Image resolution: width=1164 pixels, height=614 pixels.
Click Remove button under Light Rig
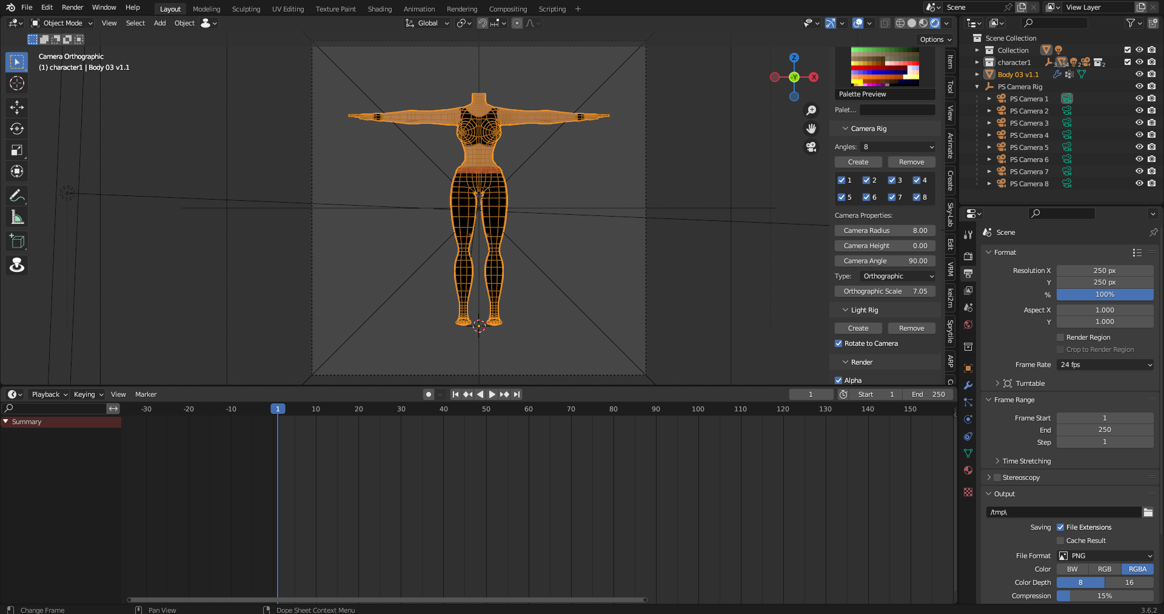tap(911, 328)
